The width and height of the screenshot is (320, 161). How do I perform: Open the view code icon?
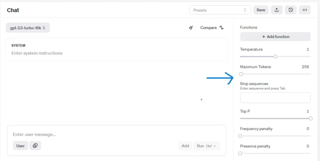click(305, 10)
